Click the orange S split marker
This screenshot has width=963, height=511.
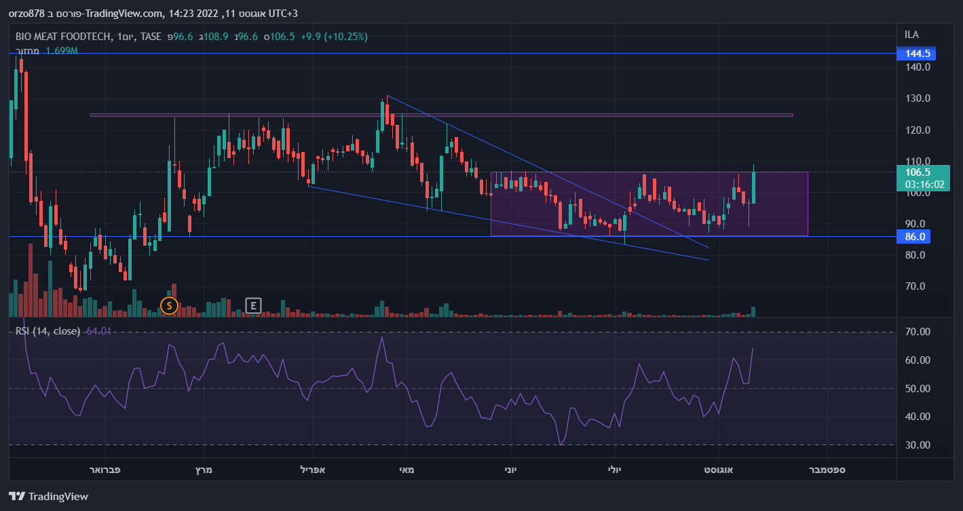pos(169,305)
